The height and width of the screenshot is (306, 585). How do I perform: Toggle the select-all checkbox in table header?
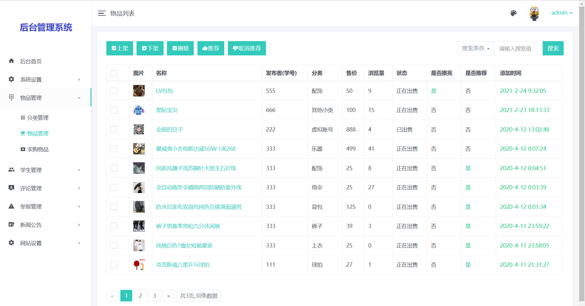tap(114, 73)
